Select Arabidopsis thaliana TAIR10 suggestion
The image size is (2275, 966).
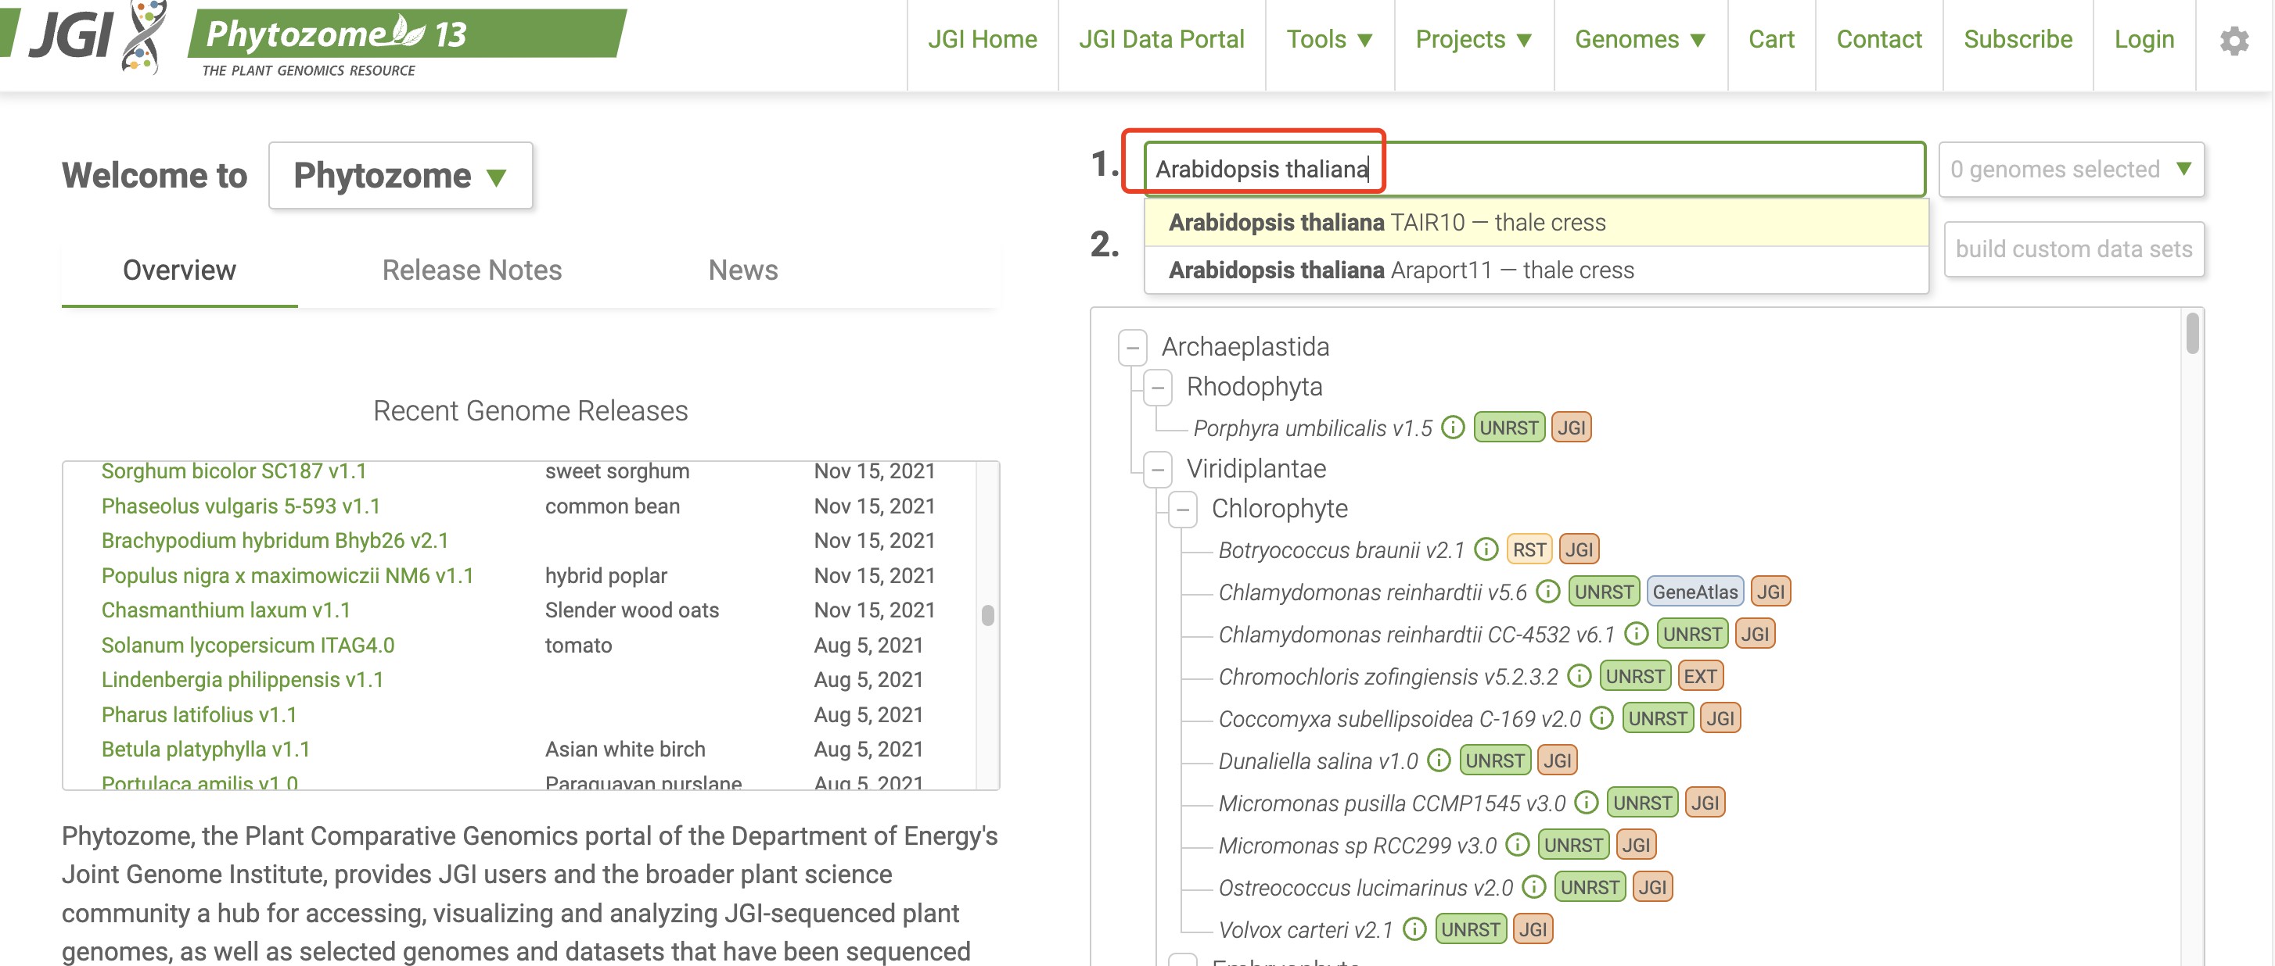[1536, 222]
